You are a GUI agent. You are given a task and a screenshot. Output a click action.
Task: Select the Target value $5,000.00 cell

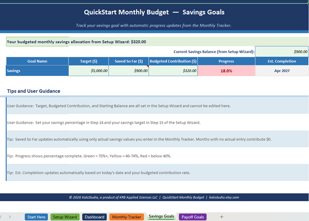pos(88,71)
